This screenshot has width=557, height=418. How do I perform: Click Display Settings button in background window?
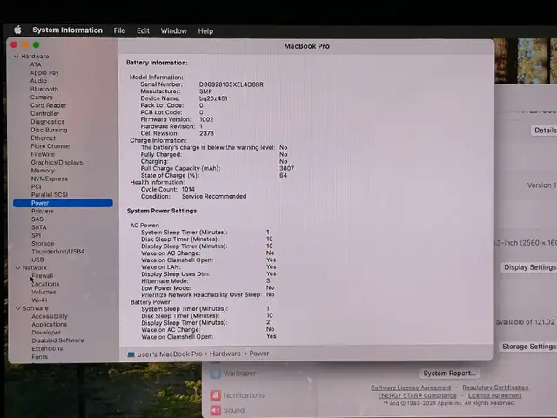(x=529, y=267)
